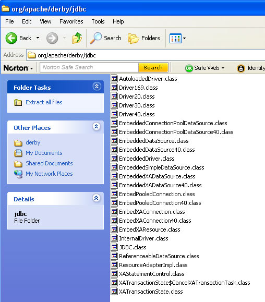This screenshot has height=302, width=265.
Task: Open the Tools menu
Action: click(x=98, y=21)
